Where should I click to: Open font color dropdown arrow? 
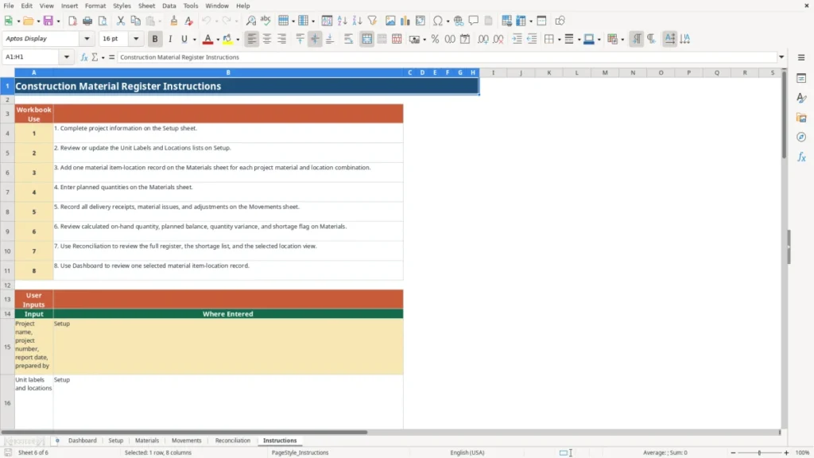tap(218, 40)
